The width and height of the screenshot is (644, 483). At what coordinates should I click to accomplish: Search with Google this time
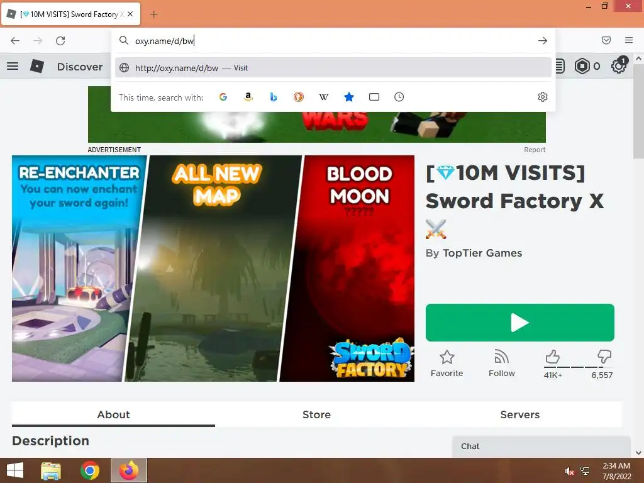[223, 97]
